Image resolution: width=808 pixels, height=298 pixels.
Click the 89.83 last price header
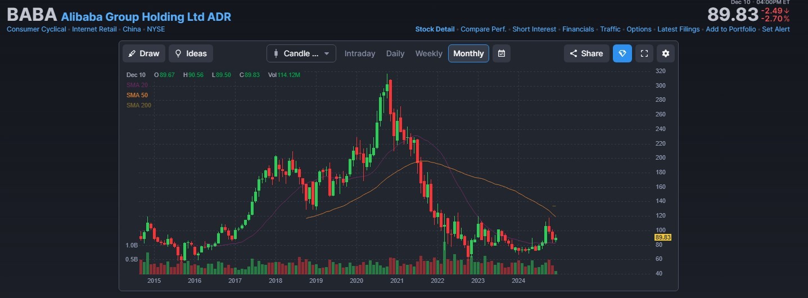(x=732, y=15)
